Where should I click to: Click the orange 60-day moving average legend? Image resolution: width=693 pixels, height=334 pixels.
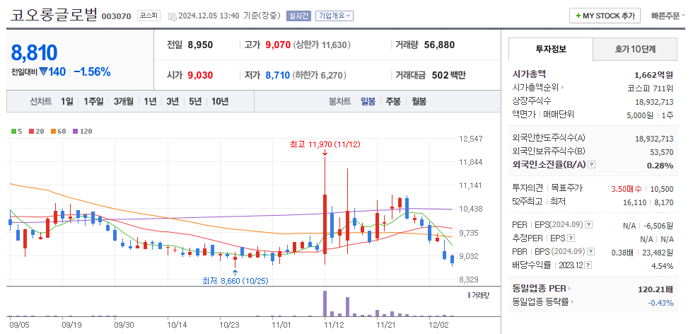click(57, 132)
